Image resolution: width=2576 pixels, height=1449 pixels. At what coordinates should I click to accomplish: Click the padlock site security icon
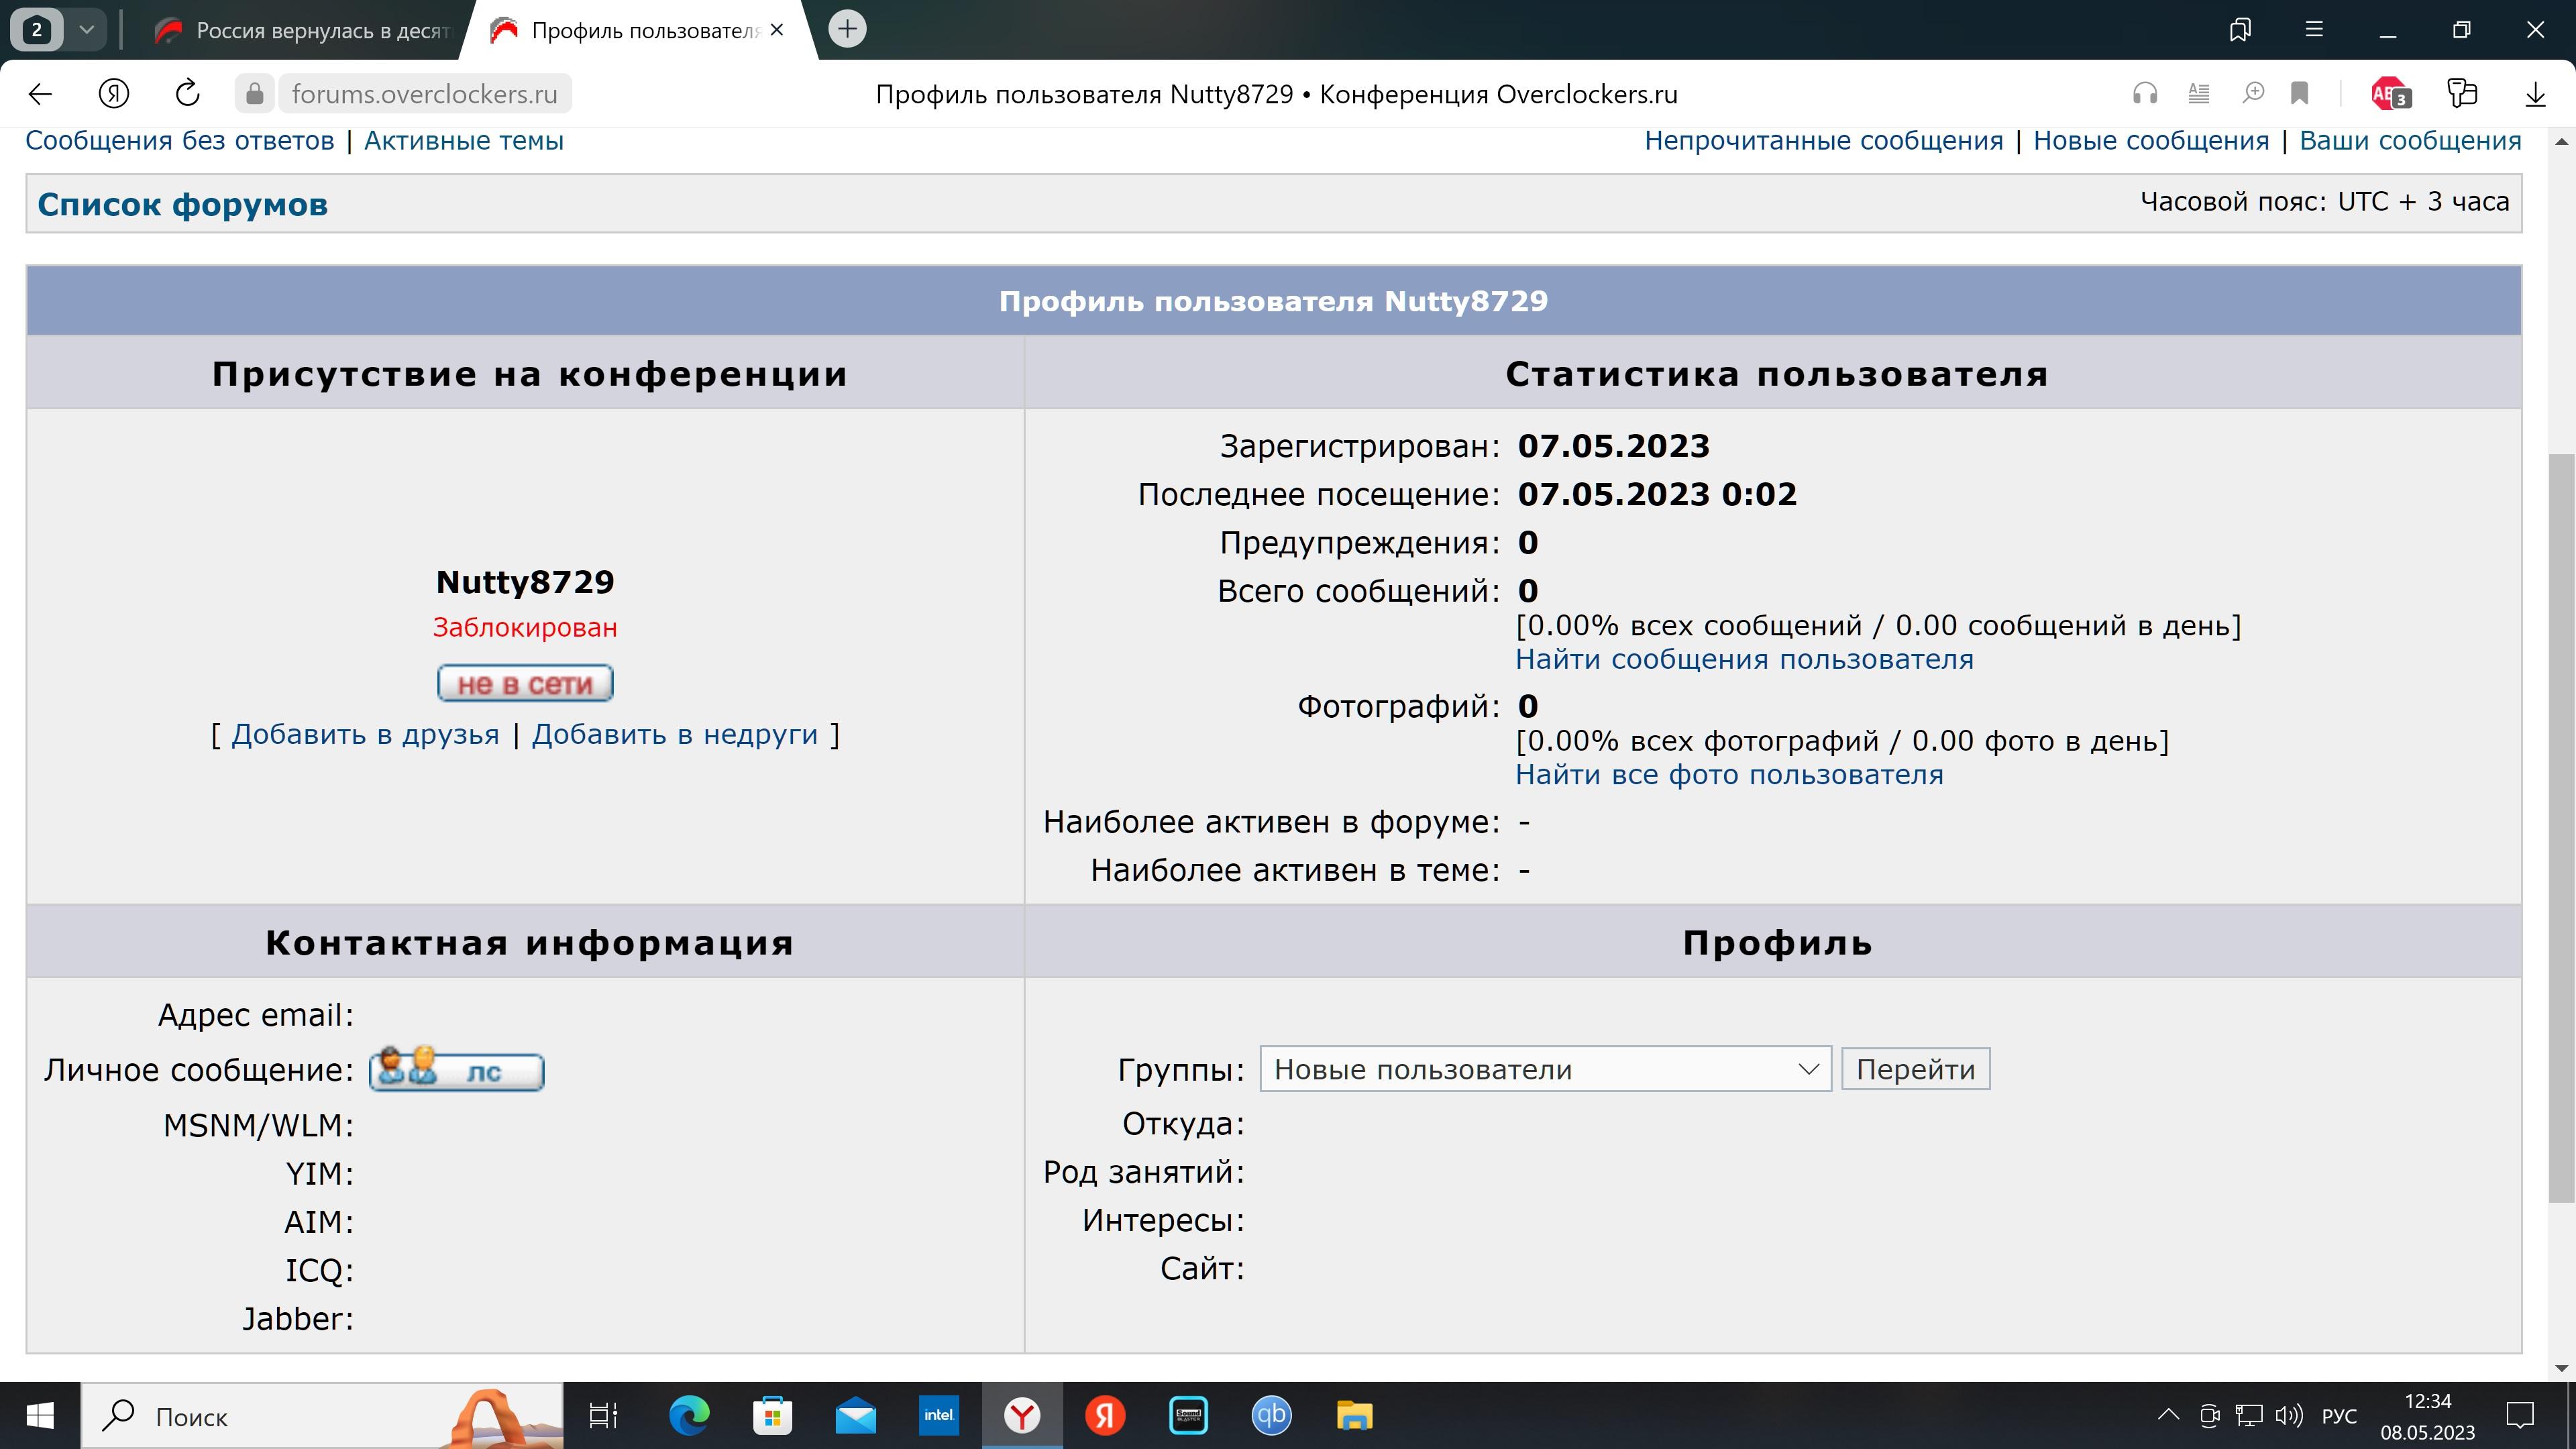point(255,94)
